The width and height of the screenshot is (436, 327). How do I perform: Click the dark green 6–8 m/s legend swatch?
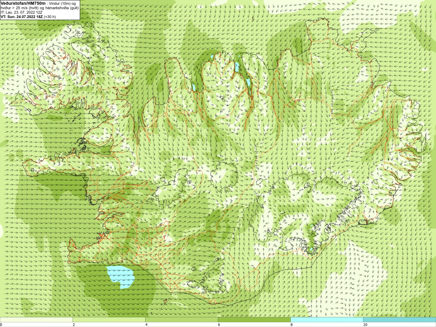pos(254,320)
